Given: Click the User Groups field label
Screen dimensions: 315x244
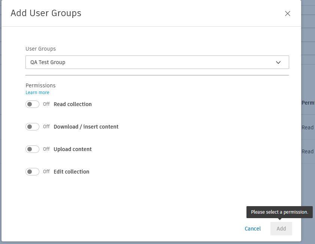Looking at the screenshot, I should (x=40, y=49).
